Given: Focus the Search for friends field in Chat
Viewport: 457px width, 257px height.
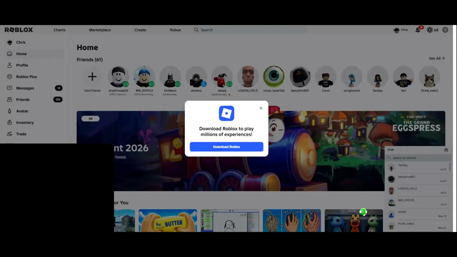Looking at the screenshot, I should (x=418, y=158).
